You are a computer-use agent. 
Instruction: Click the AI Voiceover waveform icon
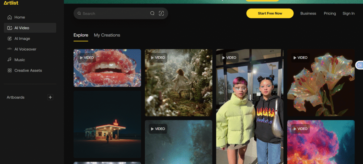(x=10, y=49)
